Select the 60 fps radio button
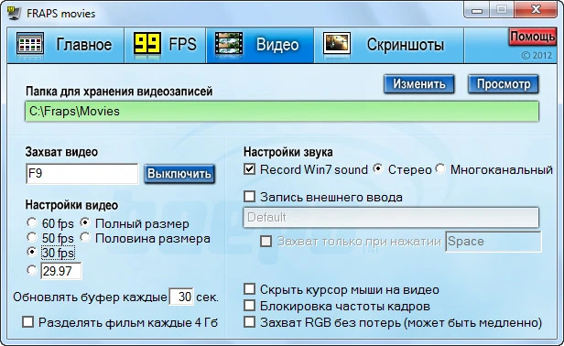This screenshot has height=346, width=564. [32, 223]
